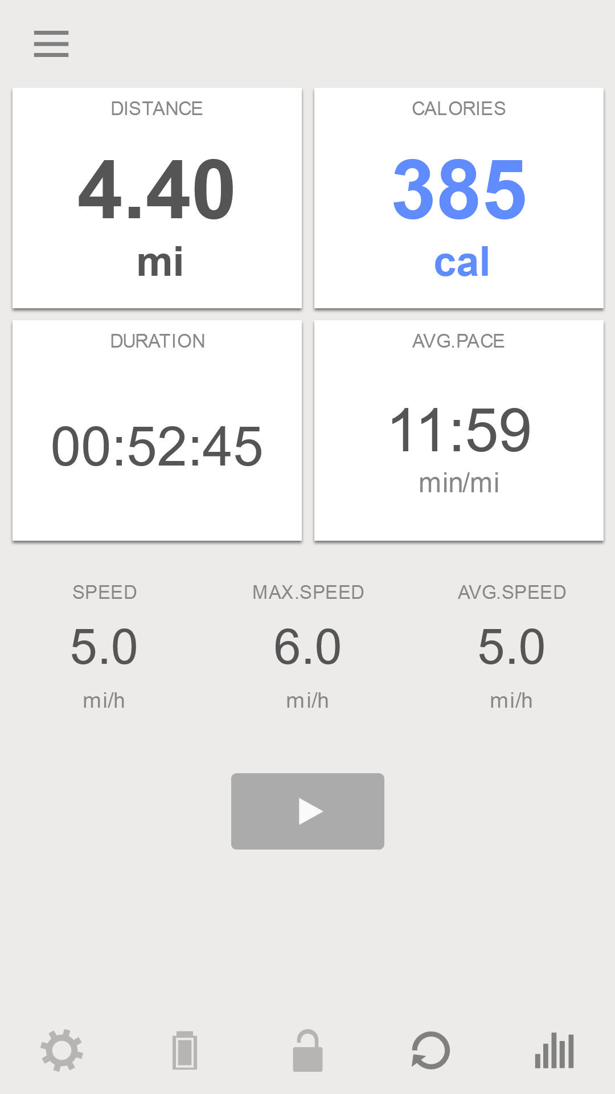
Task: Tap the Max.Speed value 6.0
Action: pos(307,647)
